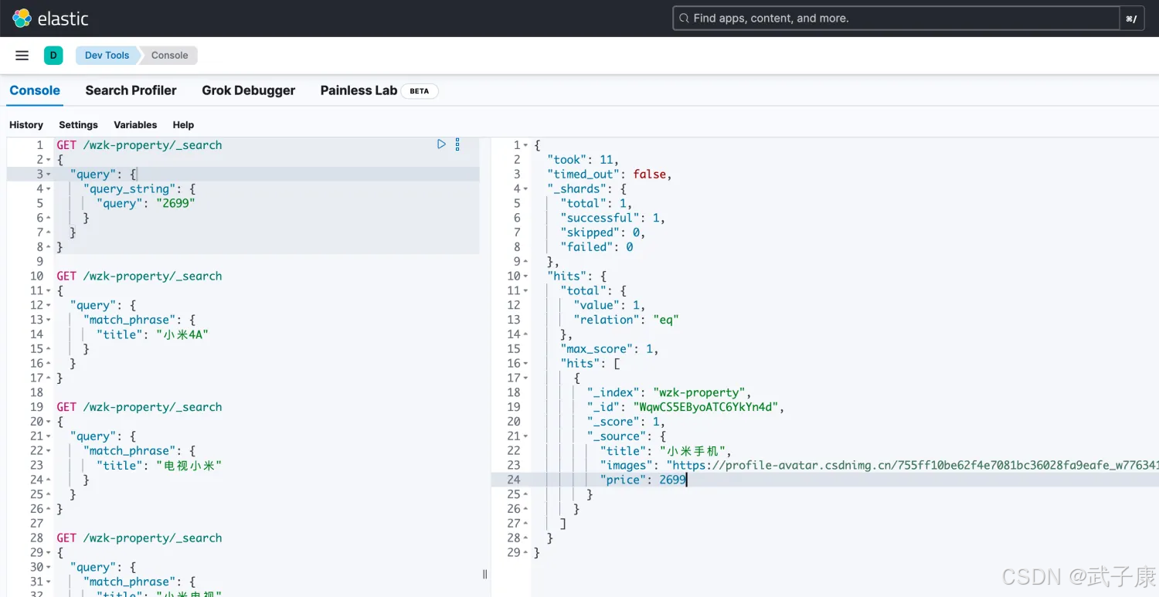This screenshot has height=597, width=1159.
Task: Open console Settings
Action: [78, 125]
